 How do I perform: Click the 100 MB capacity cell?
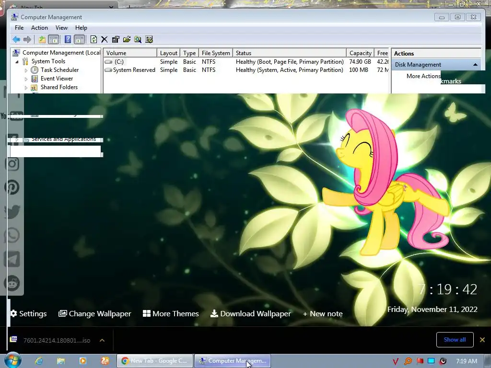click(x=359, y=70)
